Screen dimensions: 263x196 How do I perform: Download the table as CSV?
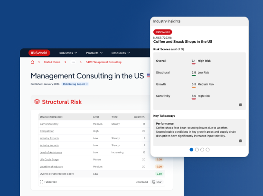tap(157, 182)
